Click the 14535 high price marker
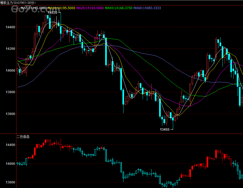This screenshot has height=188, width=243. click(x=54, y=13)
